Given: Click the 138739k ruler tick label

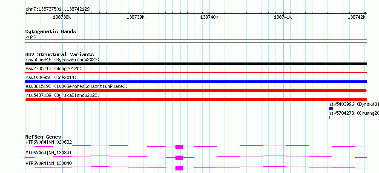Looking at the screenshot, I should 135,17.
